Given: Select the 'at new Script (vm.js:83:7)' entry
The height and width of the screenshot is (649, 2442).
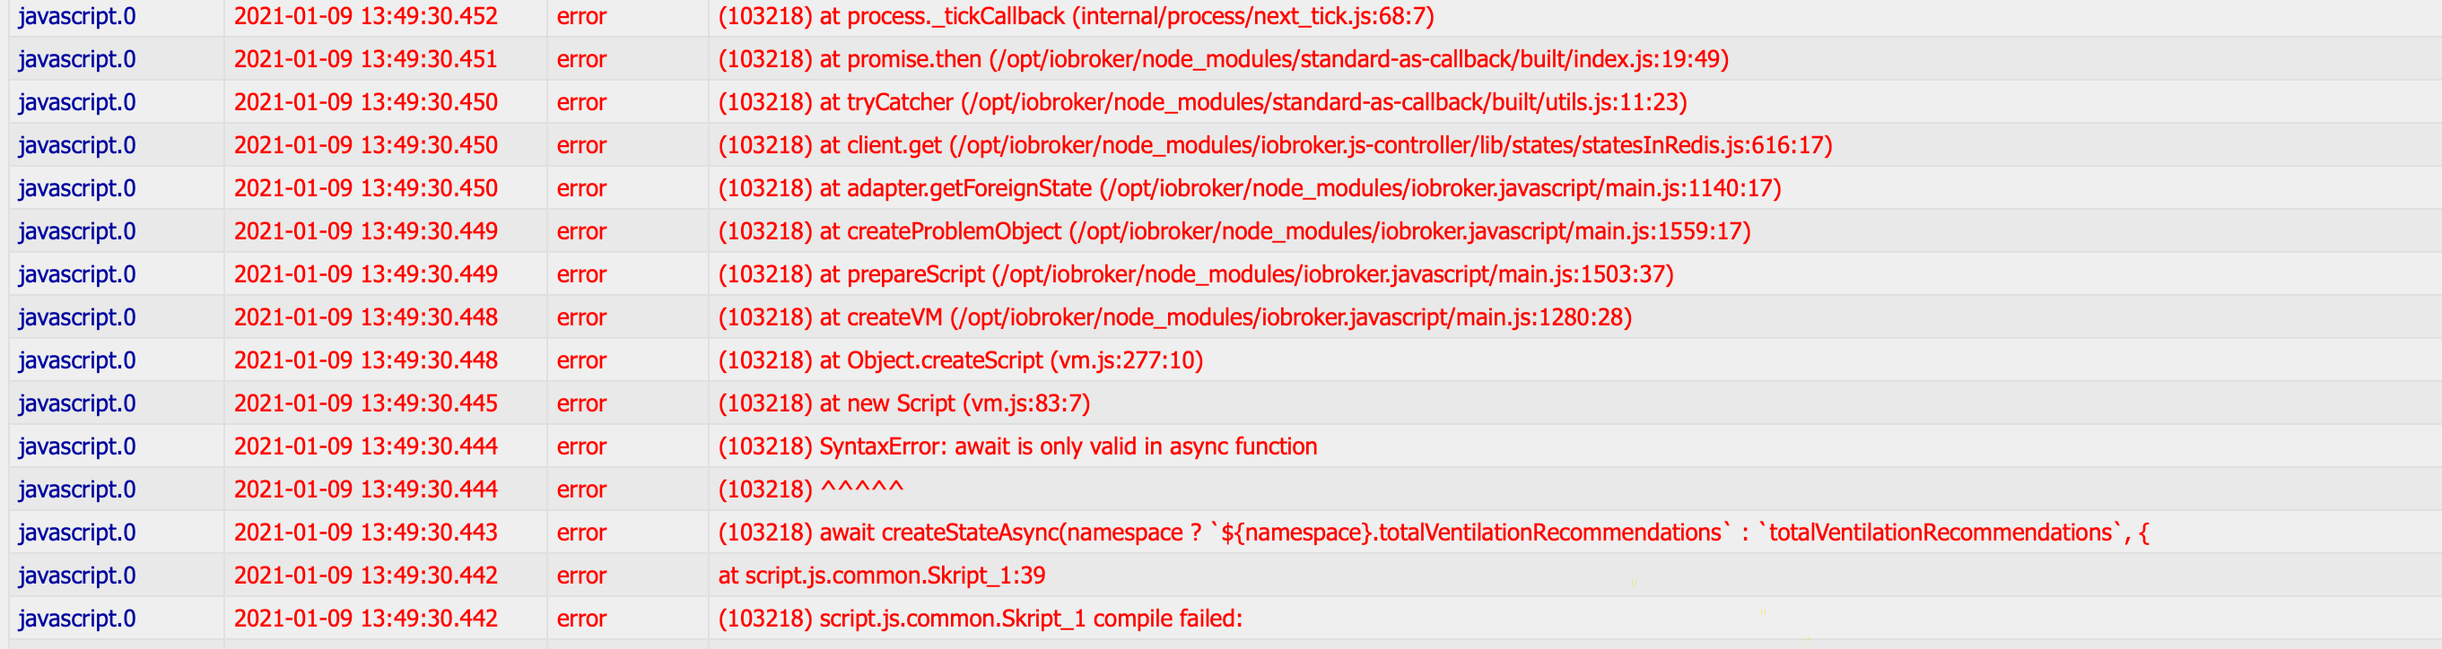Looking at the screenshot, I should click(x=903, y=403).
